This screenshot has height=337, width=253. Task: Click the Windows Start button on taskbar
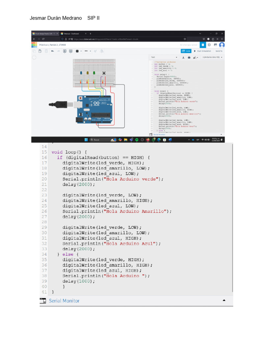click(x=86, y=140)
